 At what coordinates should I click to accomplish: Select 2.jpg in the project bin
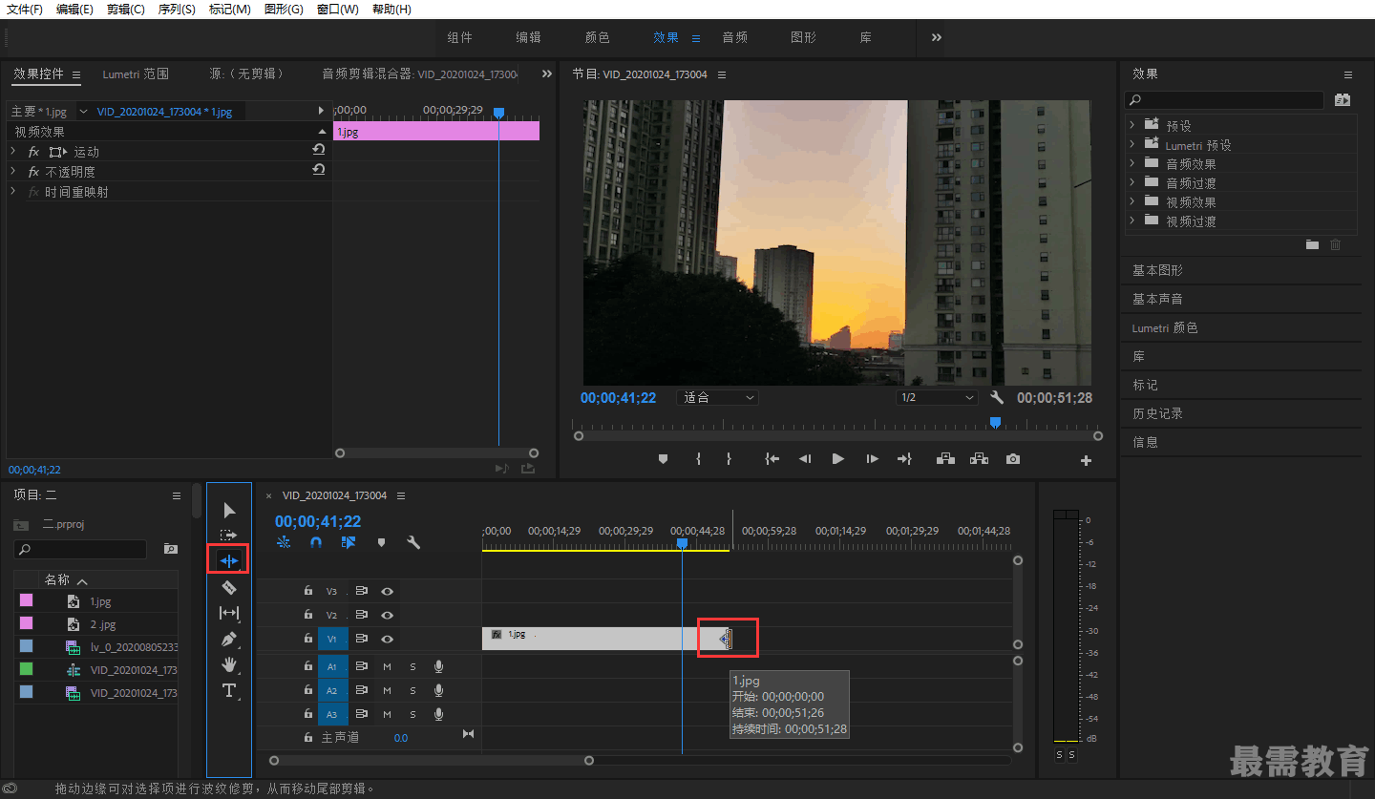click(x=103, y=624)
